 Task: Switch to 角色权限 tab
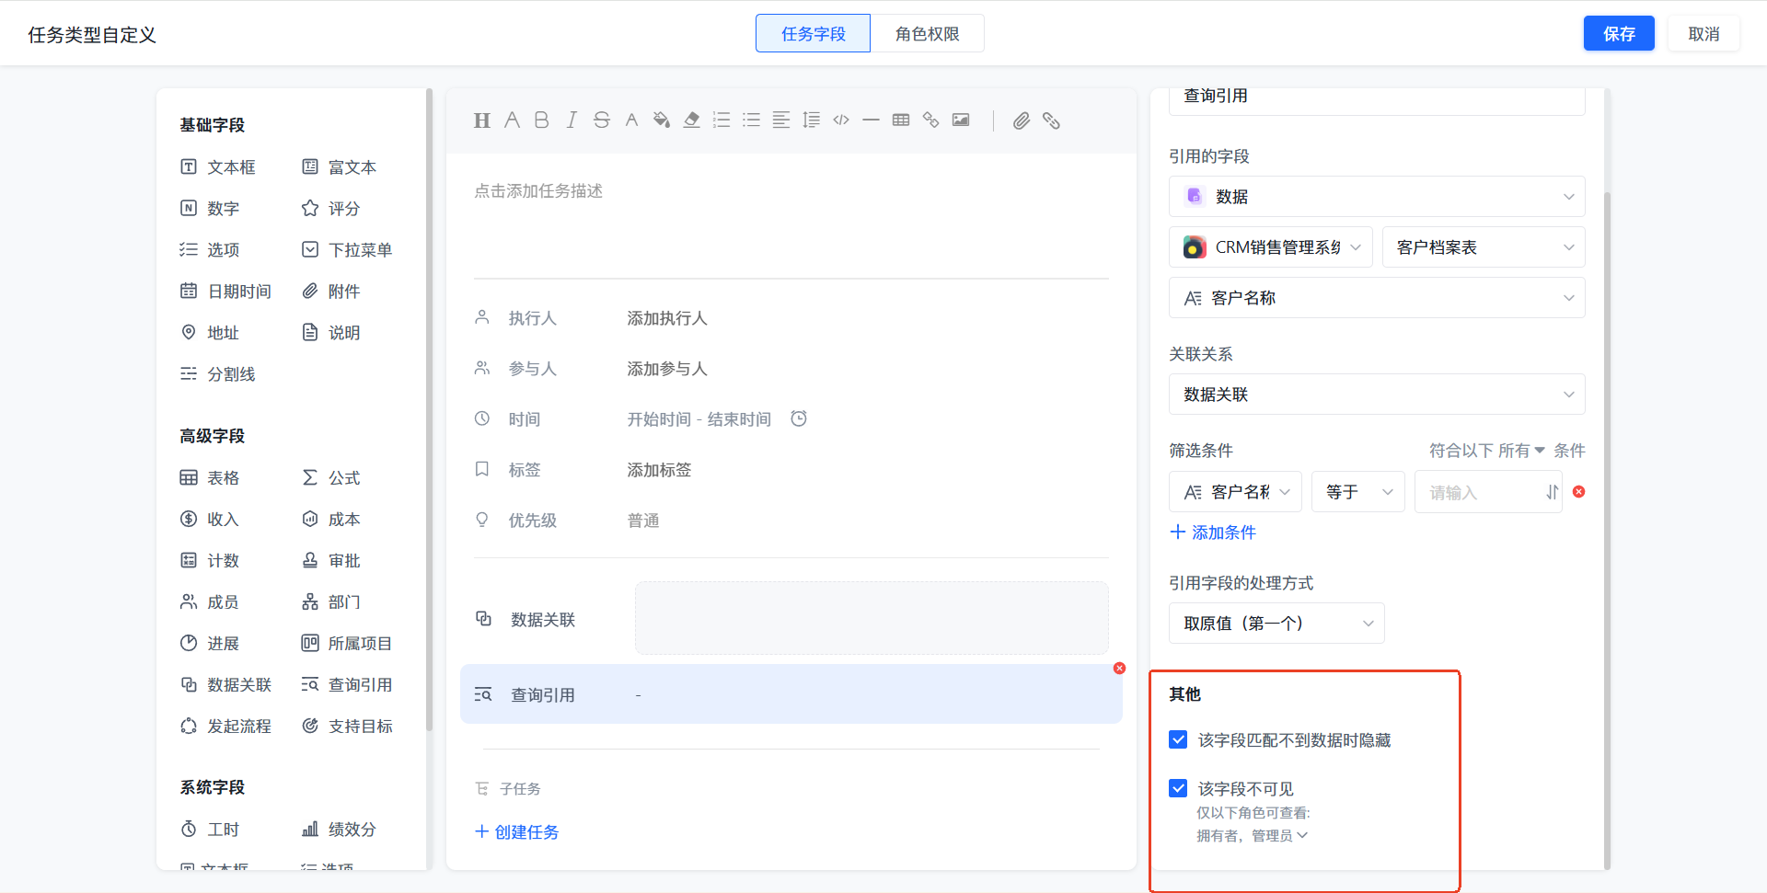pyautogui.click(x=928, y=34)
